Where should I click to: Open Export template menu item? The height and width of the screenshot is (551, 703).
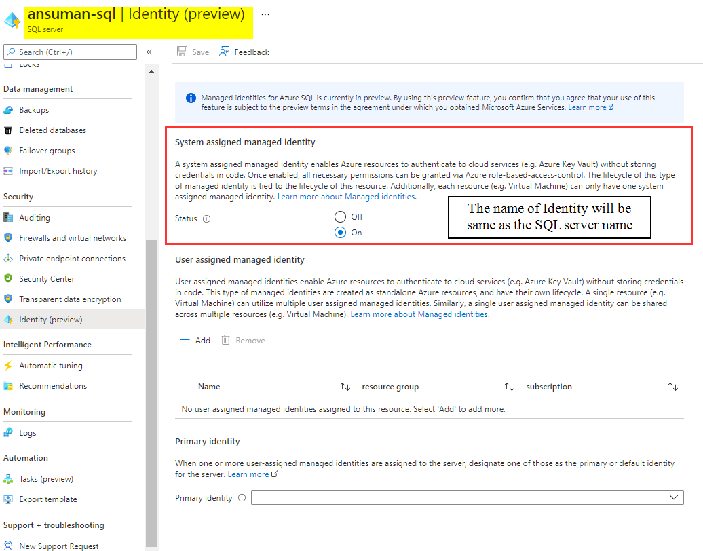click(x=48, y=499)
